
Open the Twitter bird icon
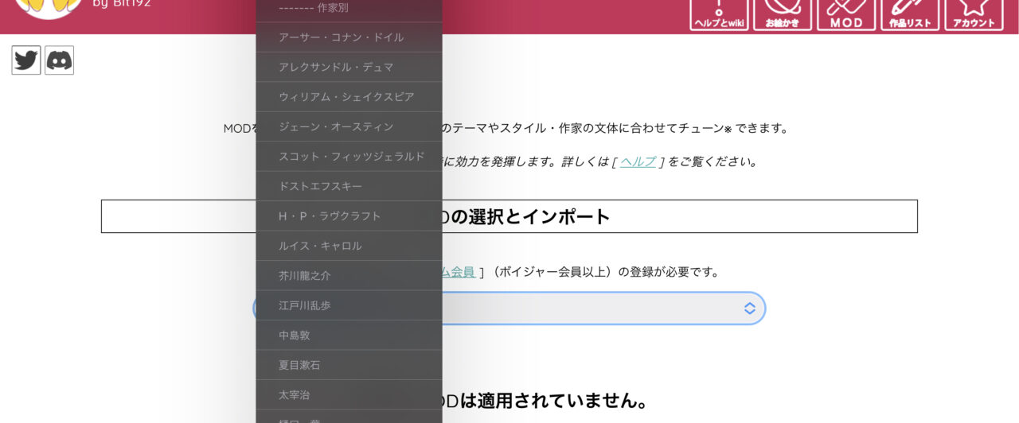pos(26,60)
